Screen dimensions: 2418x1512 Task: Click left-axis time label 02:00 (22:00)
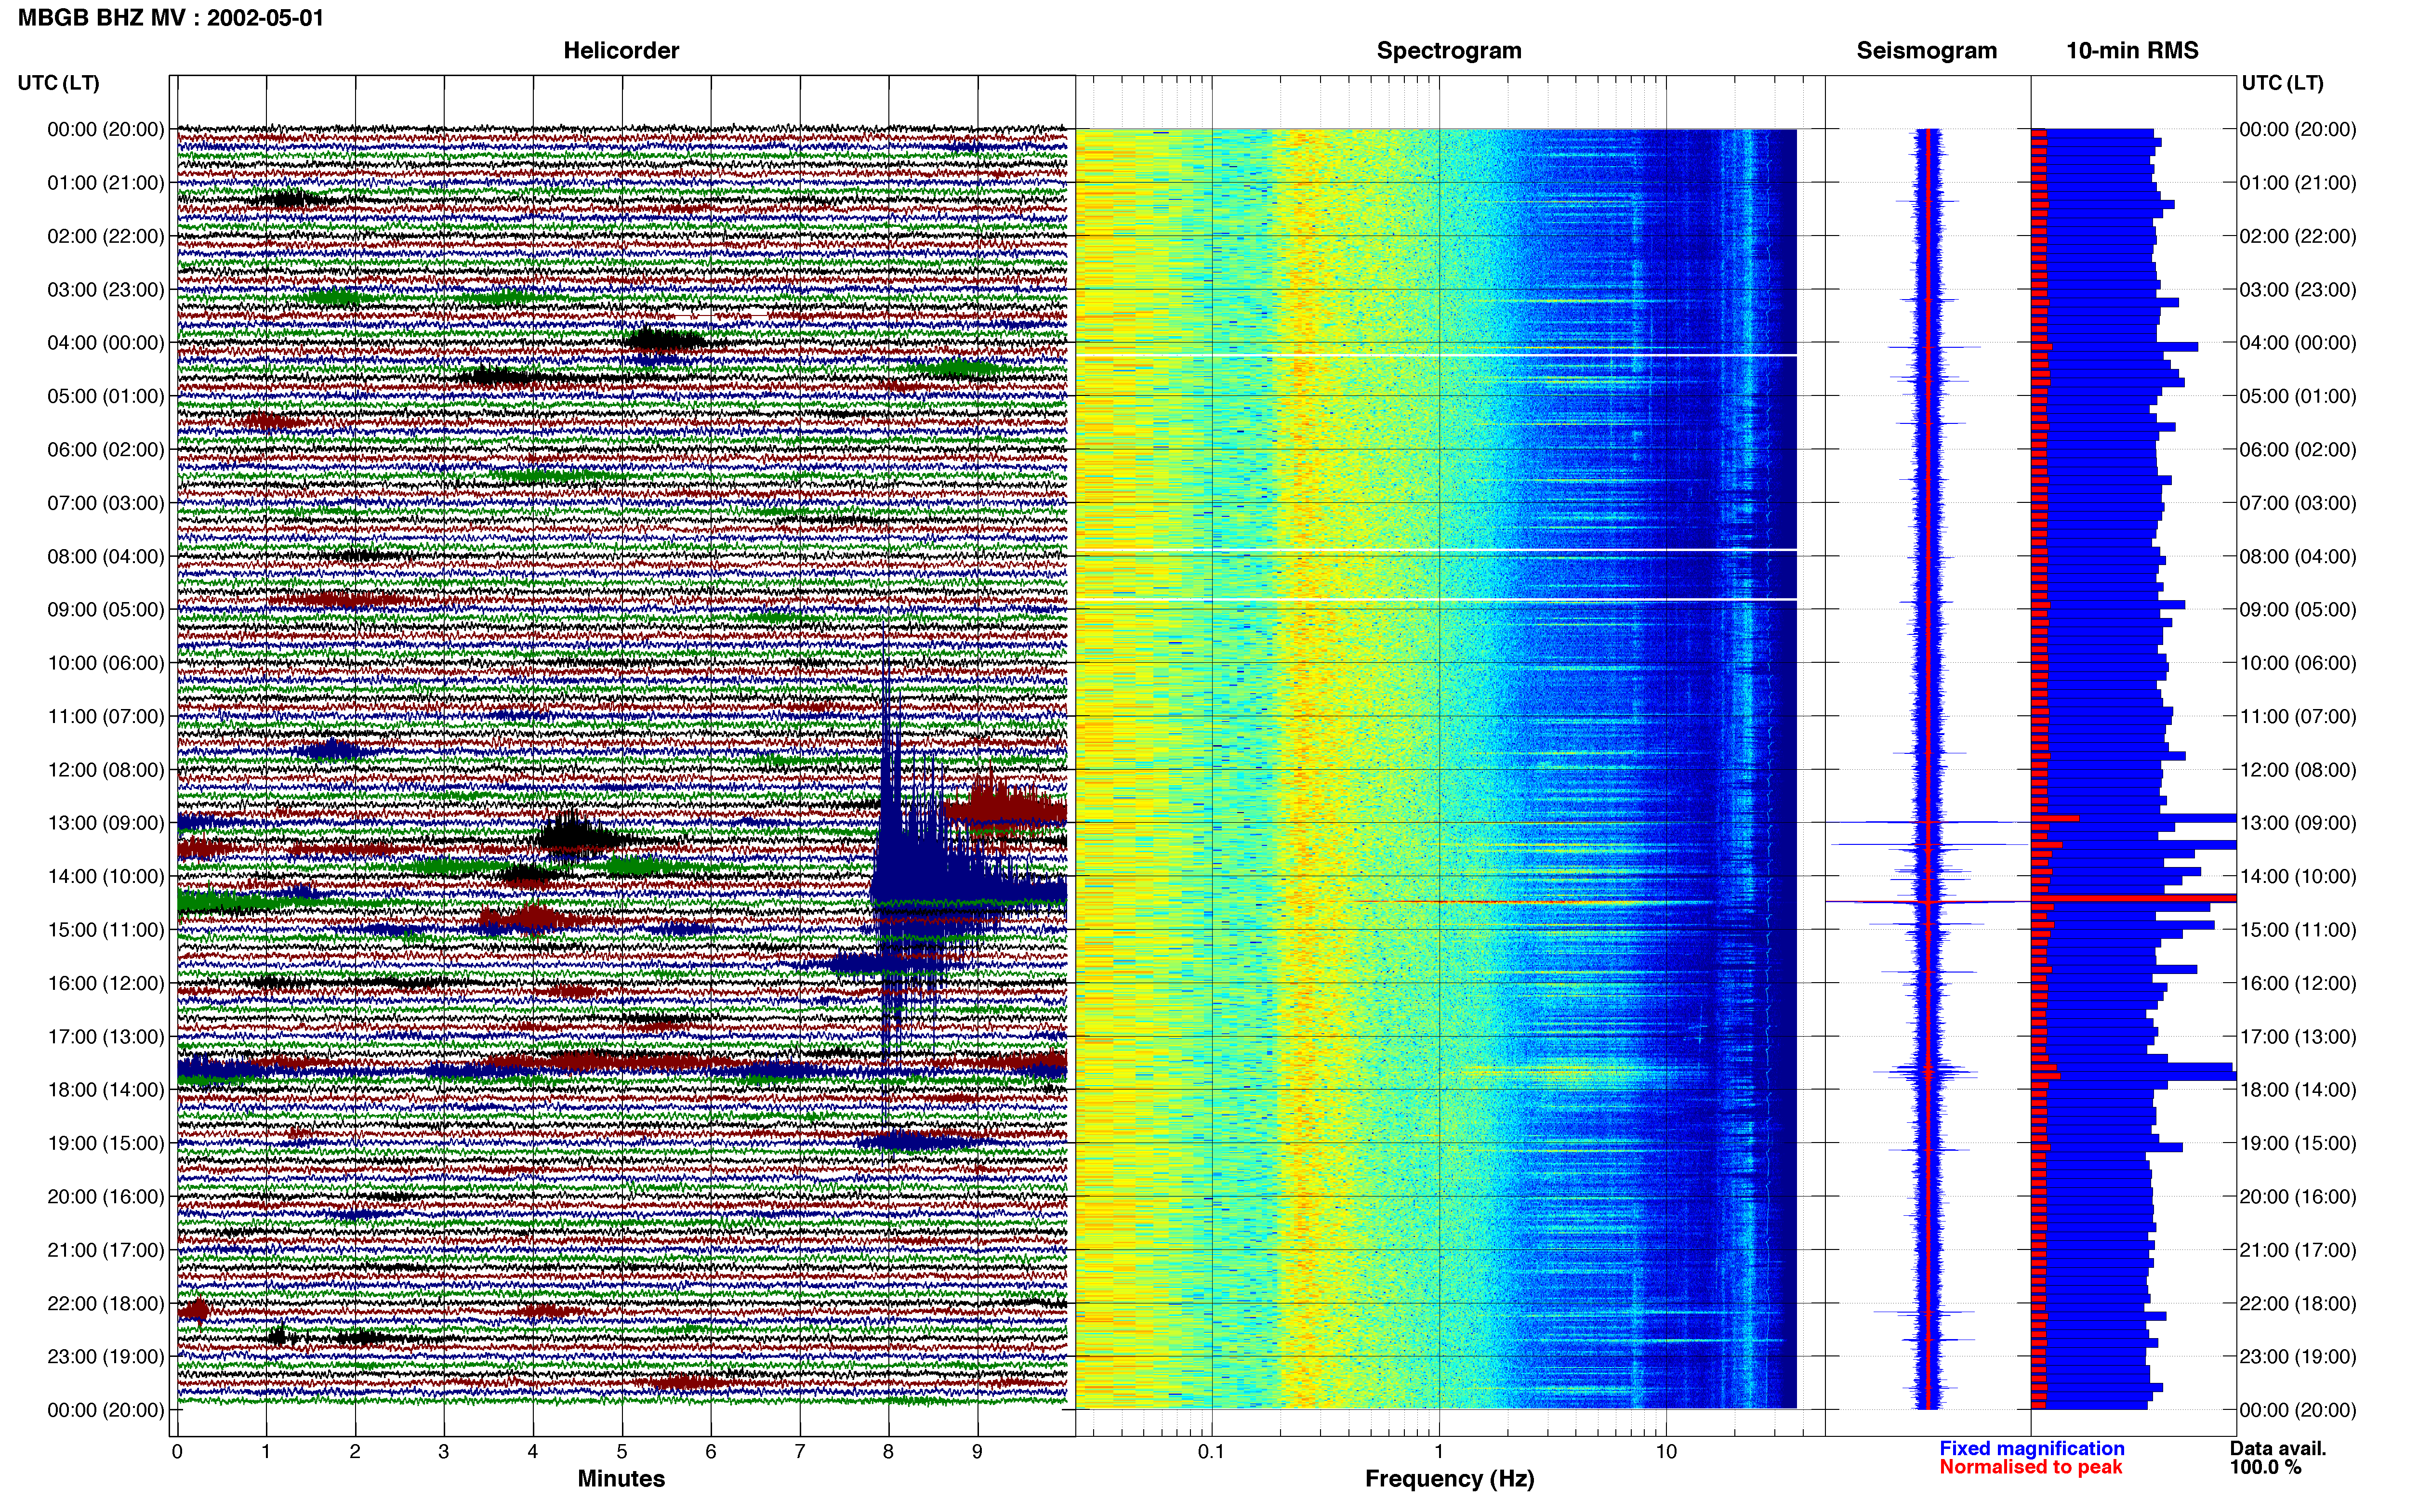pos(106,236)
